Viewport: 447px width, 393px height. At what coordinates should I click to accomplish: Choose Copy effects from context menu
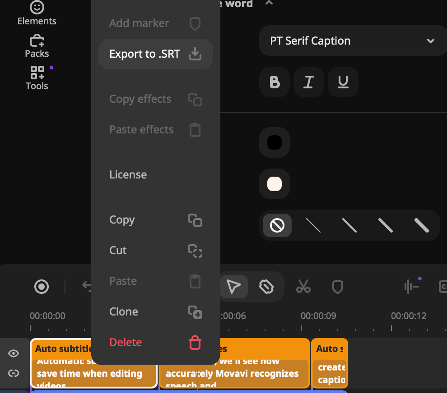(156, 99)
